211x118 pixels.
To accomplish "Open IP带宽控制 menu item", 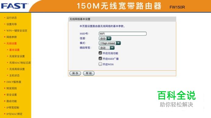I will click(13, 108).
